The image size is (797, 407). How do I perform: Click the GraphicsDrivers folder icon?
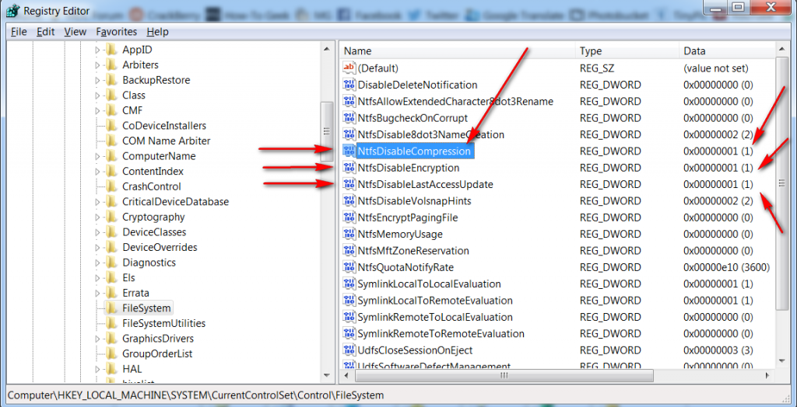tap(111, 339)
